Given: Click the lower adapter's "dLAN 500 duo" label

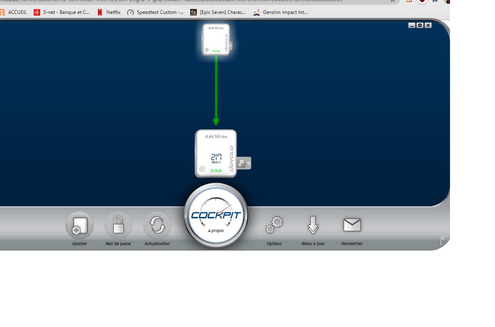Looking at the screenshot, I should [216, 137].
